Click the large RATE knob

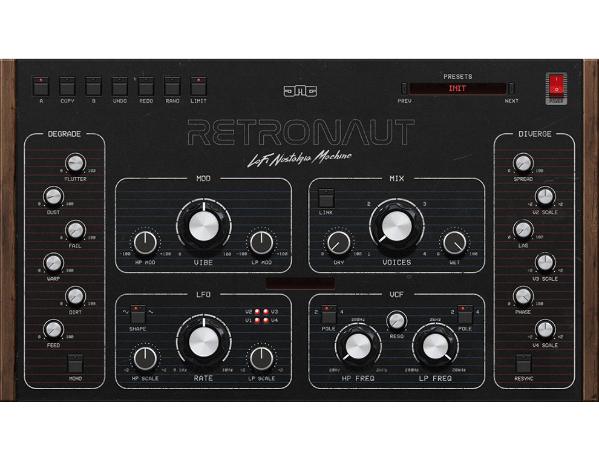pos(204,342)
